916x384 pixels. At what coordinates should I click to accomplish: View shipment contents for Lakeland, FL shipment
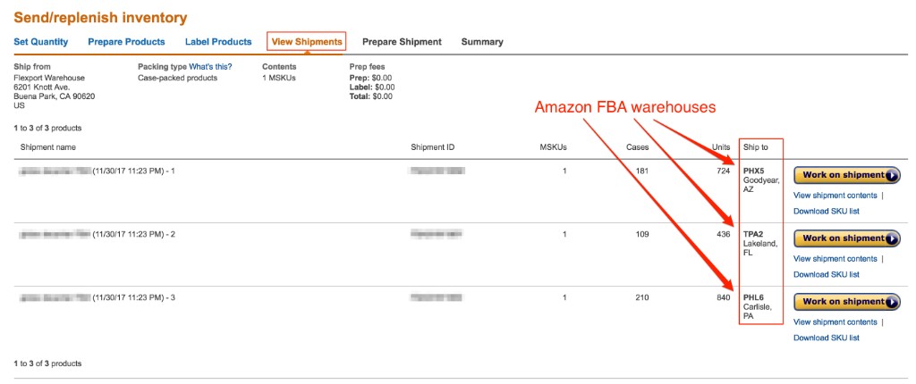pos(835,258)
